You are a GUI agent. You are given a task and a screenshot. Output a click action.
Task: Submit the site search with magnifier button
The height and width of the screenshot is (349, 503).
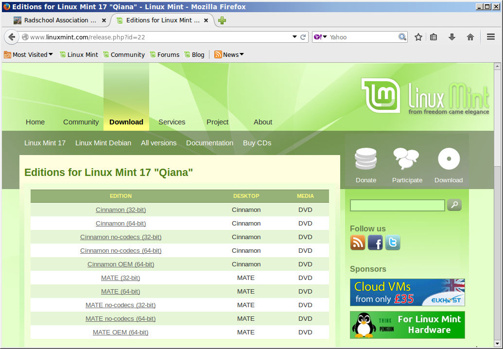tap(454, 205)
